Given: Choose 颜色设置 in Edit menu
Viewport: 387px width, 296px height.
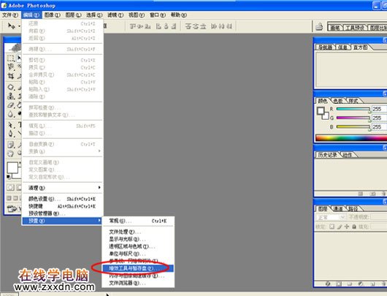Looking at the screenshot, I should click(x=62, y=199).
